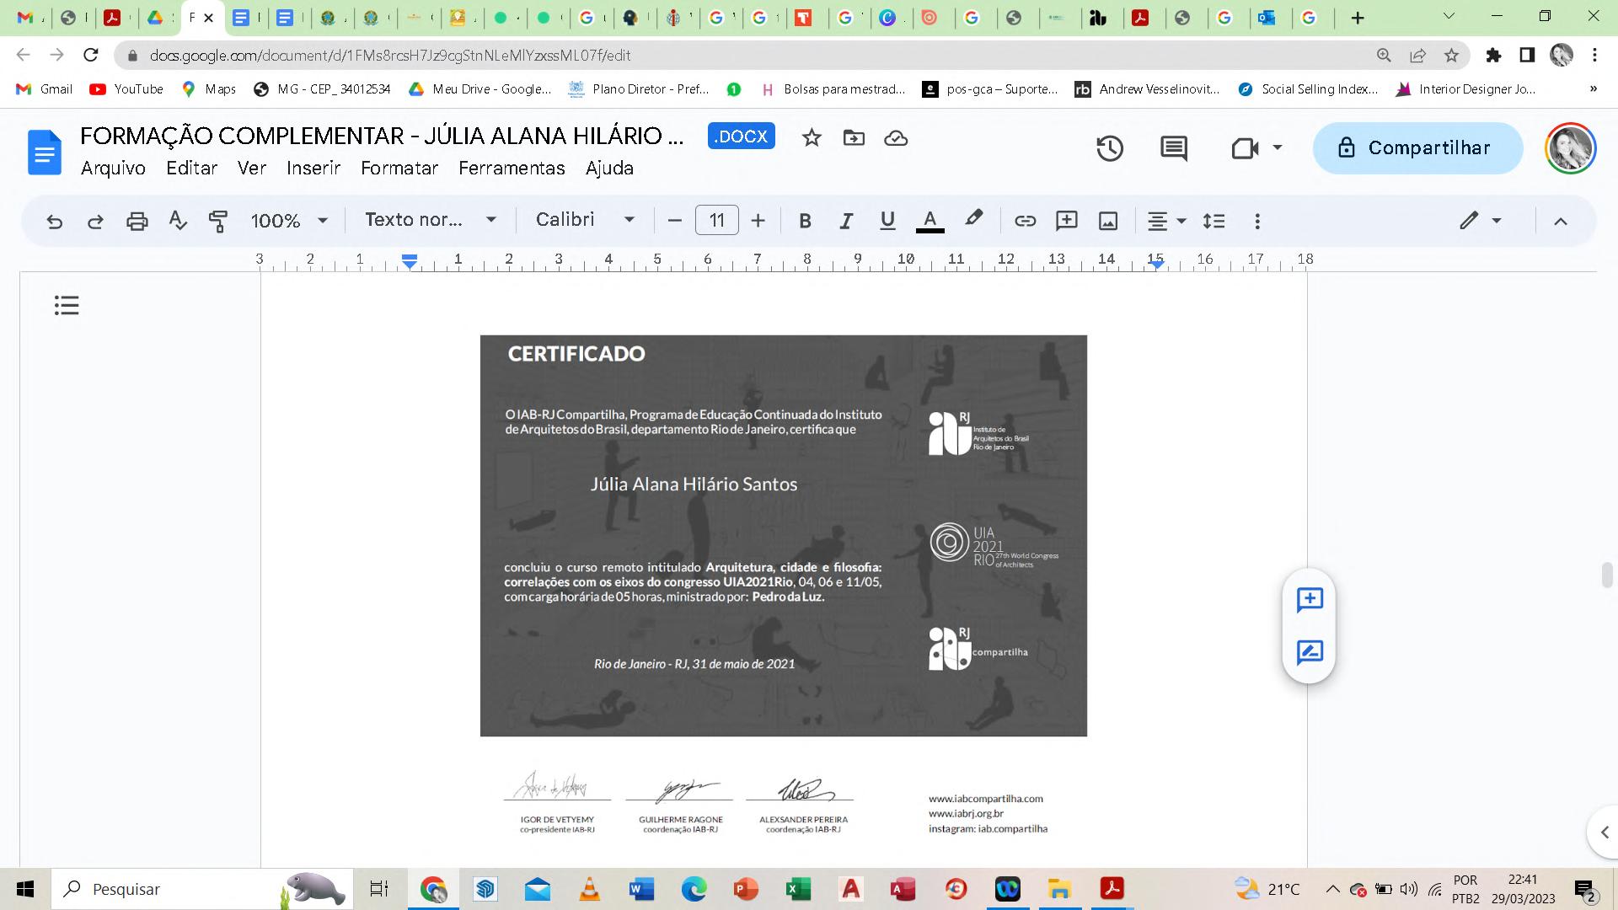Show the document outline icon

coord(67,305)
